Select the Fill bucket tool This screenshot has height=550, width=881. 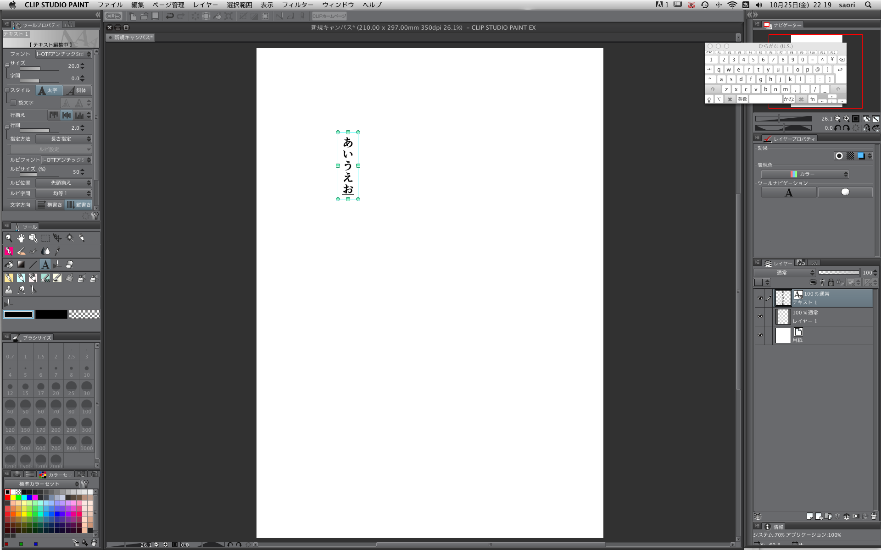[x=9, y=264]
